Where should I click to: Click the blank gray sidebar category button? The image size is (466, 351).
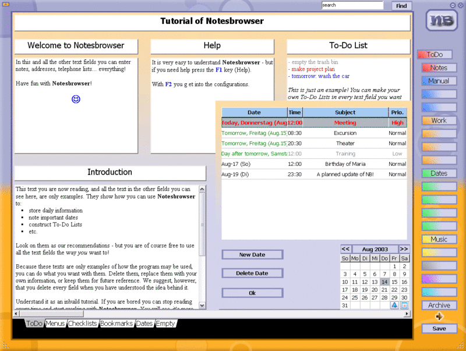(439, 265)
